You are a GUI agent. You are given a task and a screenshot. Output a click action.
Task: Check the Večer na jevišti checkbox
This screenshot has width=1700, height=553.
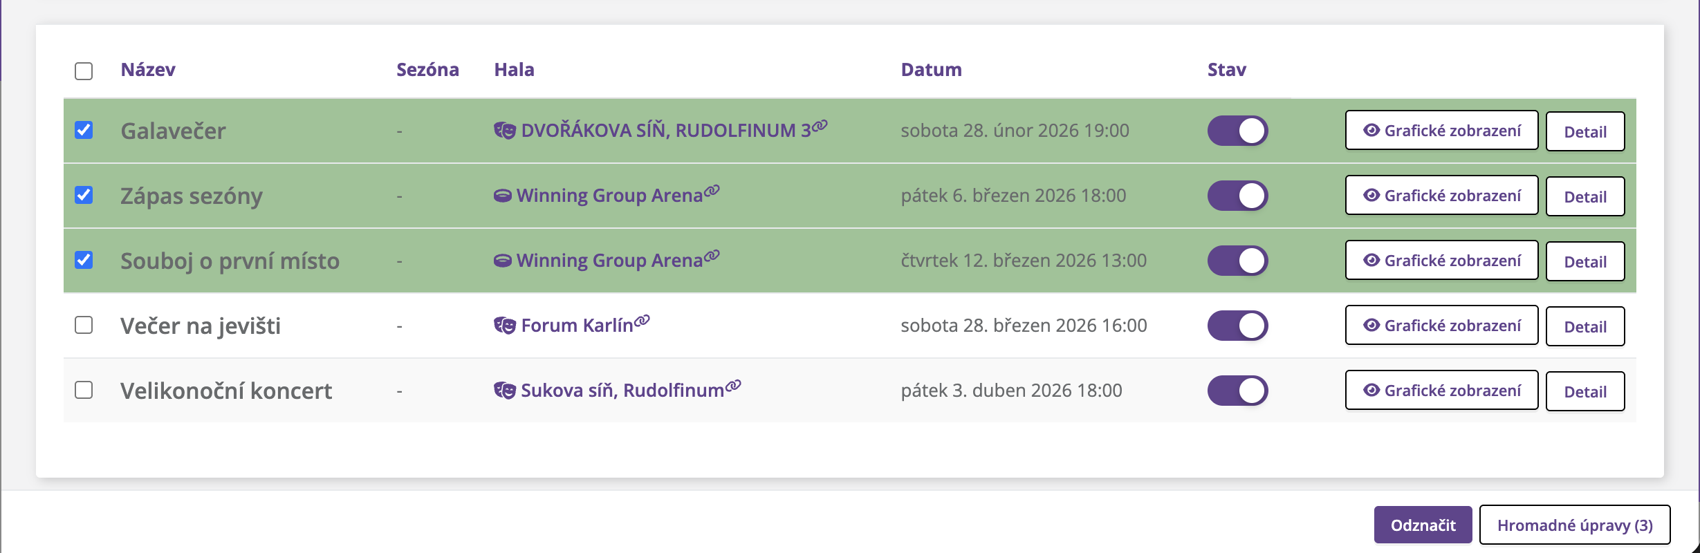(84, 326)
